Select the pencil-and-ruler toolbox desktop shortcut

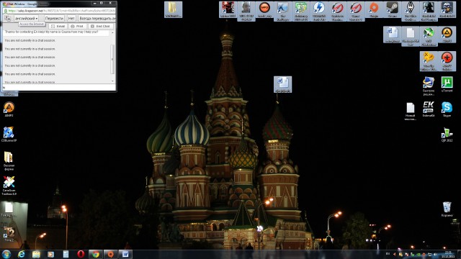click(x=9, y=186)
